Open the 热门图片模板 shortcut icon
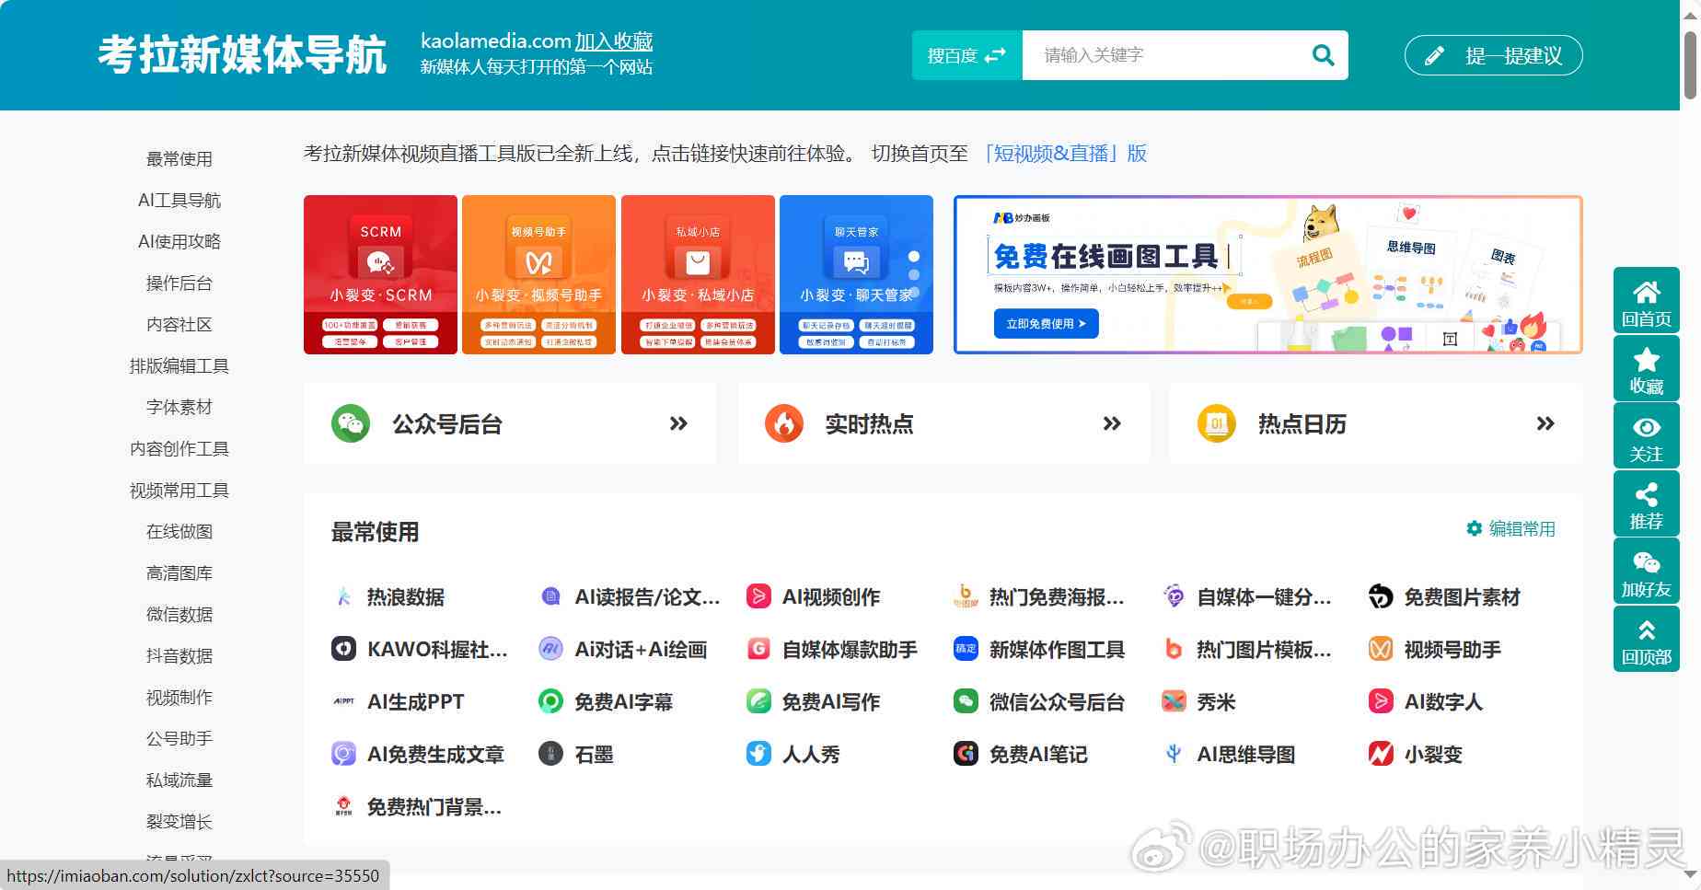The image size is (1701, 890). [1174, 649]
